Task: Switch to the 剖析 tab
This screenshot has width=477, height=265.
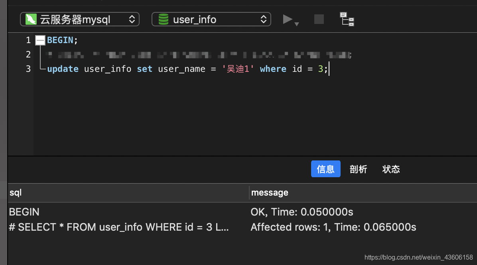Action: (359, 169)
